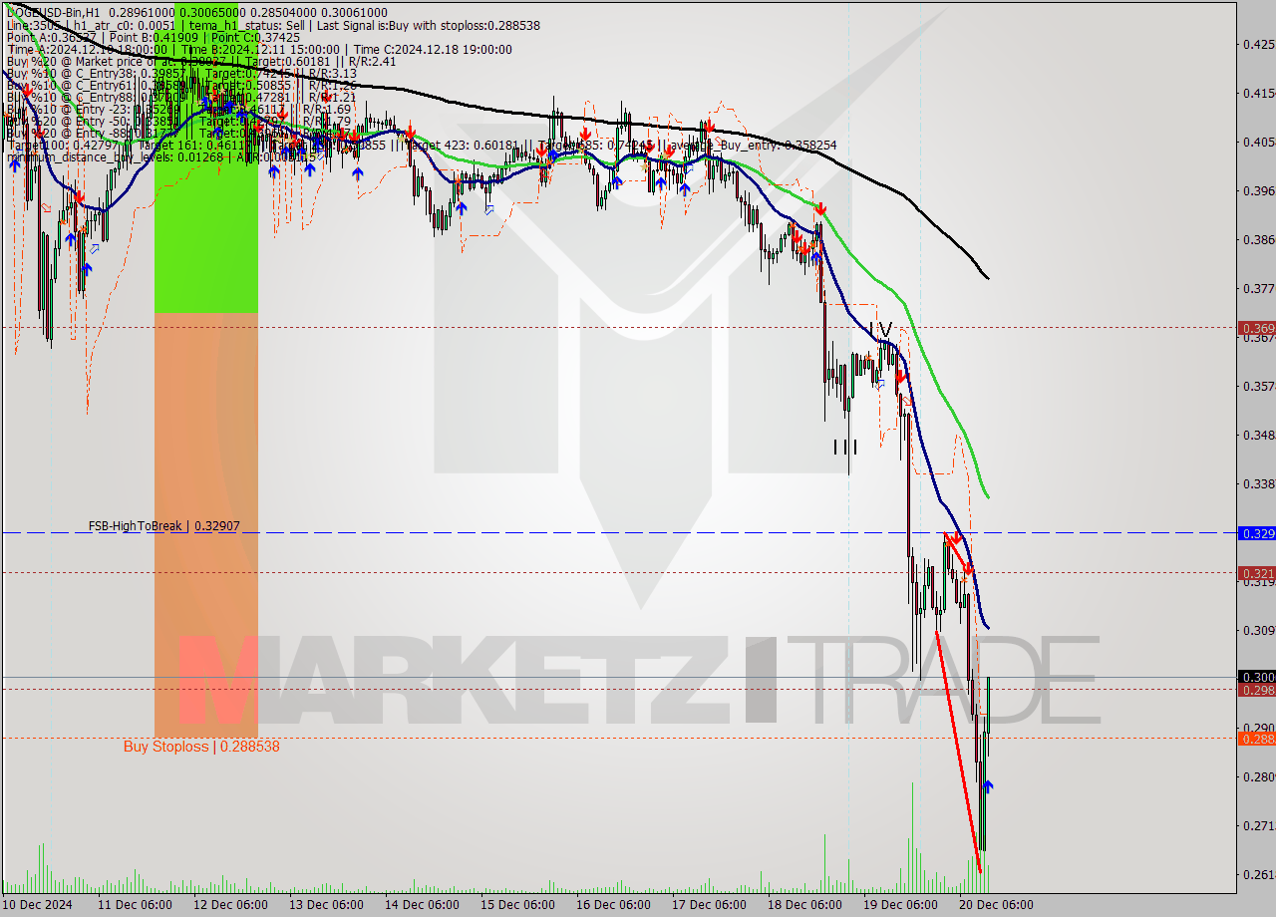Click the blue buy arrow at the latest candle
This screenshot has width=1276, height=917.
[x=987, y=786]
